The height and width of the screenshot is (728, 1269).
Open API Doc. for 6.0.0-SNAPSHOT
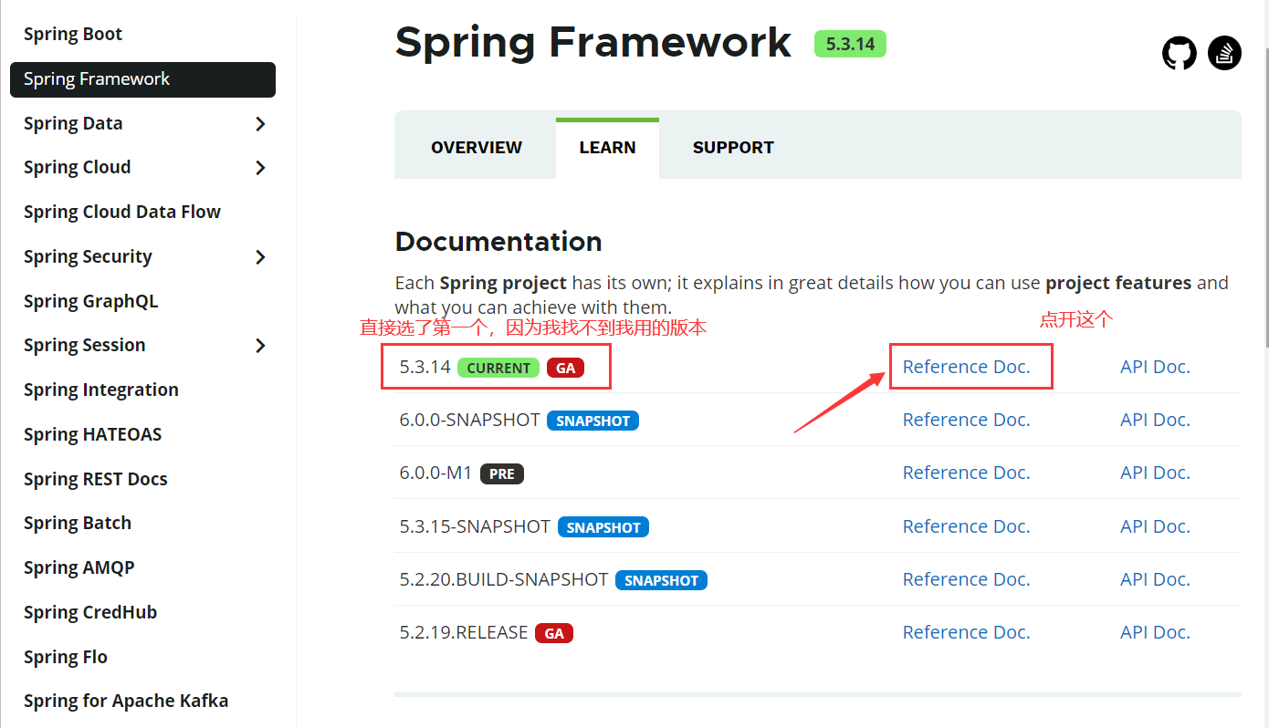pos(1155,420)
